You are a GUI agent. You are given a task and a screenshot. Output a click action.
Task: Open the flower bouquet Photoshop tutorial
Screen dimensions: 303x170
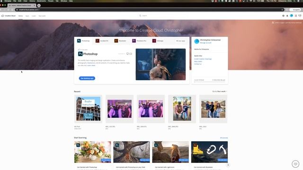(93, 152)
